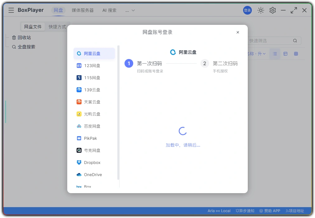Click Aria ∞ Local in status bar
The image size is (315, 218).
tap(219, 211)
